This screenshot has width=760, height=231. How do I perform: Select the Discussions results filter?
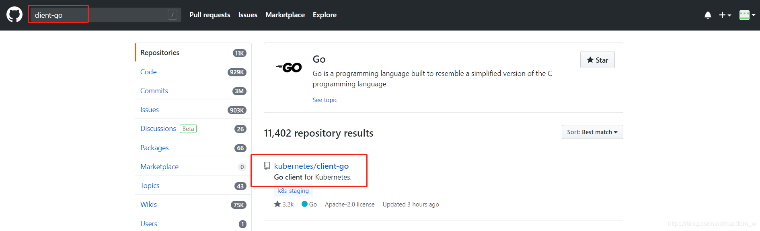193,129
